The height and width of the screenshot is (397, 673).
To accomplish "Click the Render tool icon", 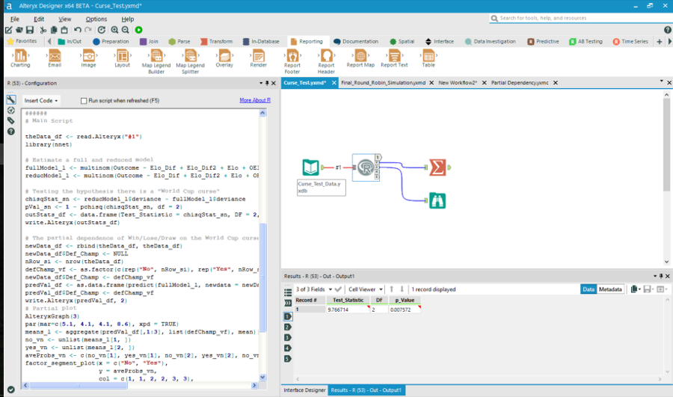I will [x=259, y=55].
